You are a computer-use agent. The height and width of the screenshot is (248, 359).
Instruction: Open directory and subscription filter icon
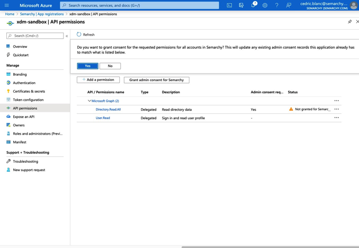point(241,5)
